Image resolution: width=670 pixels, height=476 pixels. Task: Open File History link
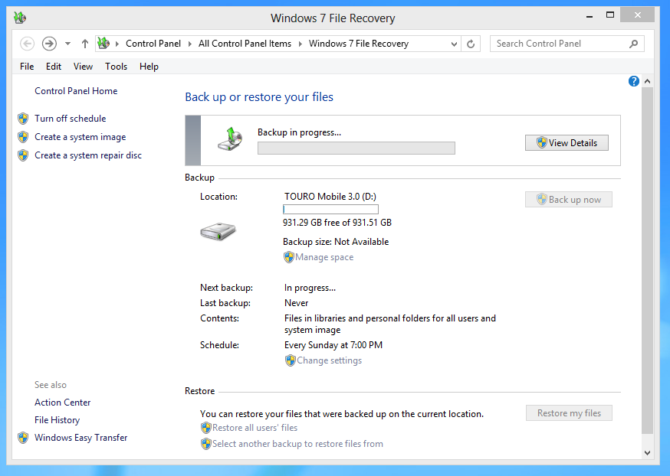click(x=57, y=420)
